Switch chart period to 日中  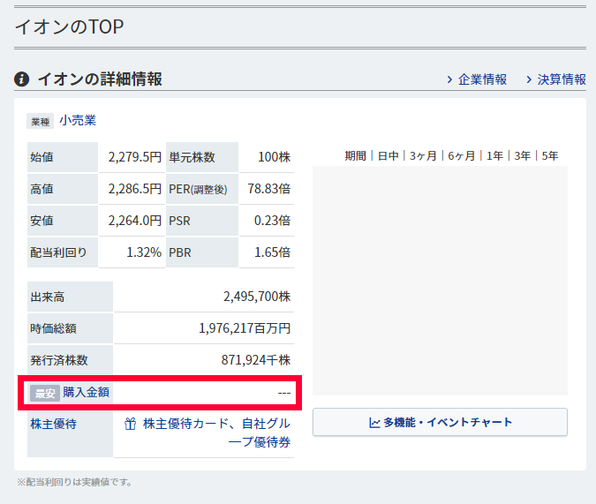pyautogui.click(x=388, y=156)
